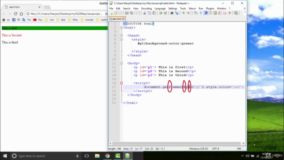Open the View menu
This screenshot has width=284, height=160.
coord(136,8)
